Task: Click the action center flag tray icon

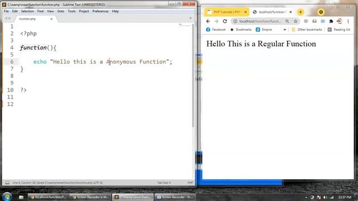Action: (319, 197)
